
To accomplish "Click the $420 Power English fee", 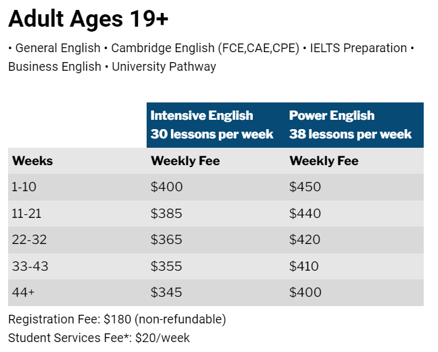I will pyautogui.click(x=305, y=240).
